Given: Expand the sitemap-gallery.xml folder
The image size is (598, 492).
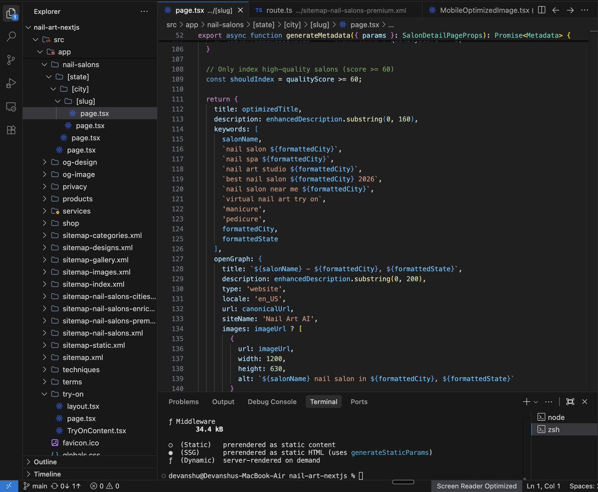Looking at the screenshot, I should tap(90, 260).
